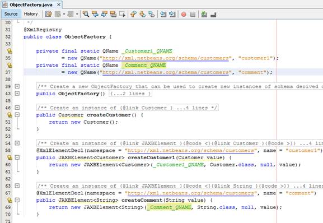Switch to the History view

click(x=31, y=14)
